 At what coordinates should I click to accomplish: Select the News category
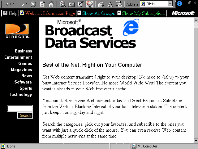27,76
